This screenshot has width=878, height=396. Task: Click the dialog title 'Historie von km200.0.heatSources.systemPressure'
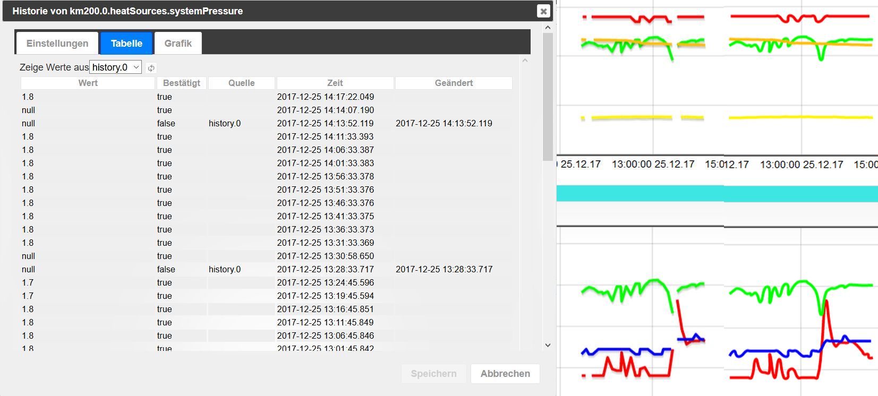tap(127, 11)
